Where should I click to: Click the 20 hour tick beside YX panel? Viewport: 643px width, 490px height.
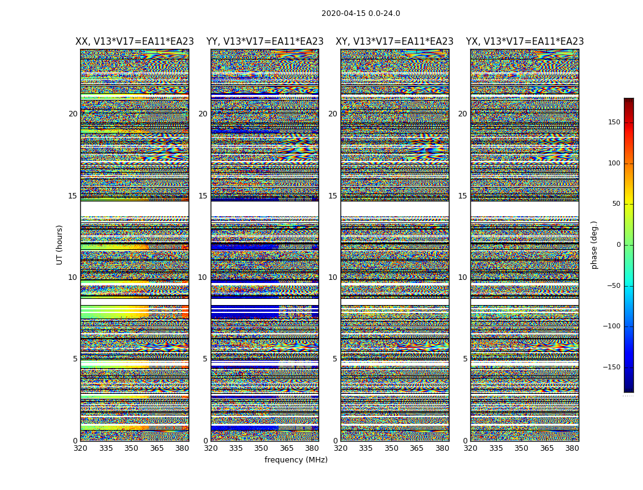click(x=463, y=114)
